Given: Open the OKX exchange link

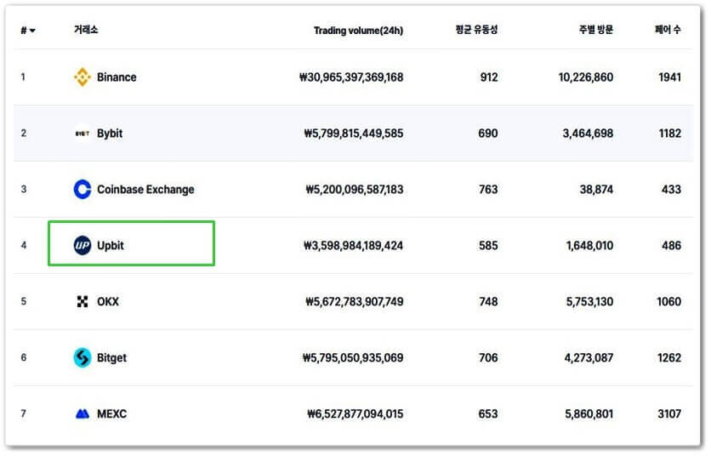Looking at the screenshot, I should coord(108,302).
